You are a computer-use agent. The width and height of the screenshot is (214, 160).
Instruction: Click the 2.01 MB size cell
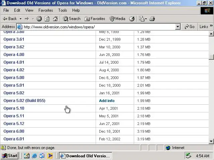coord(144,85)
